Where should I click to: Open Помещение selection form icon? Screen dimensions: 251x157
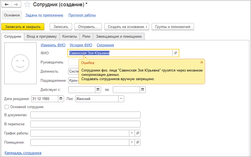coord(138,142)
